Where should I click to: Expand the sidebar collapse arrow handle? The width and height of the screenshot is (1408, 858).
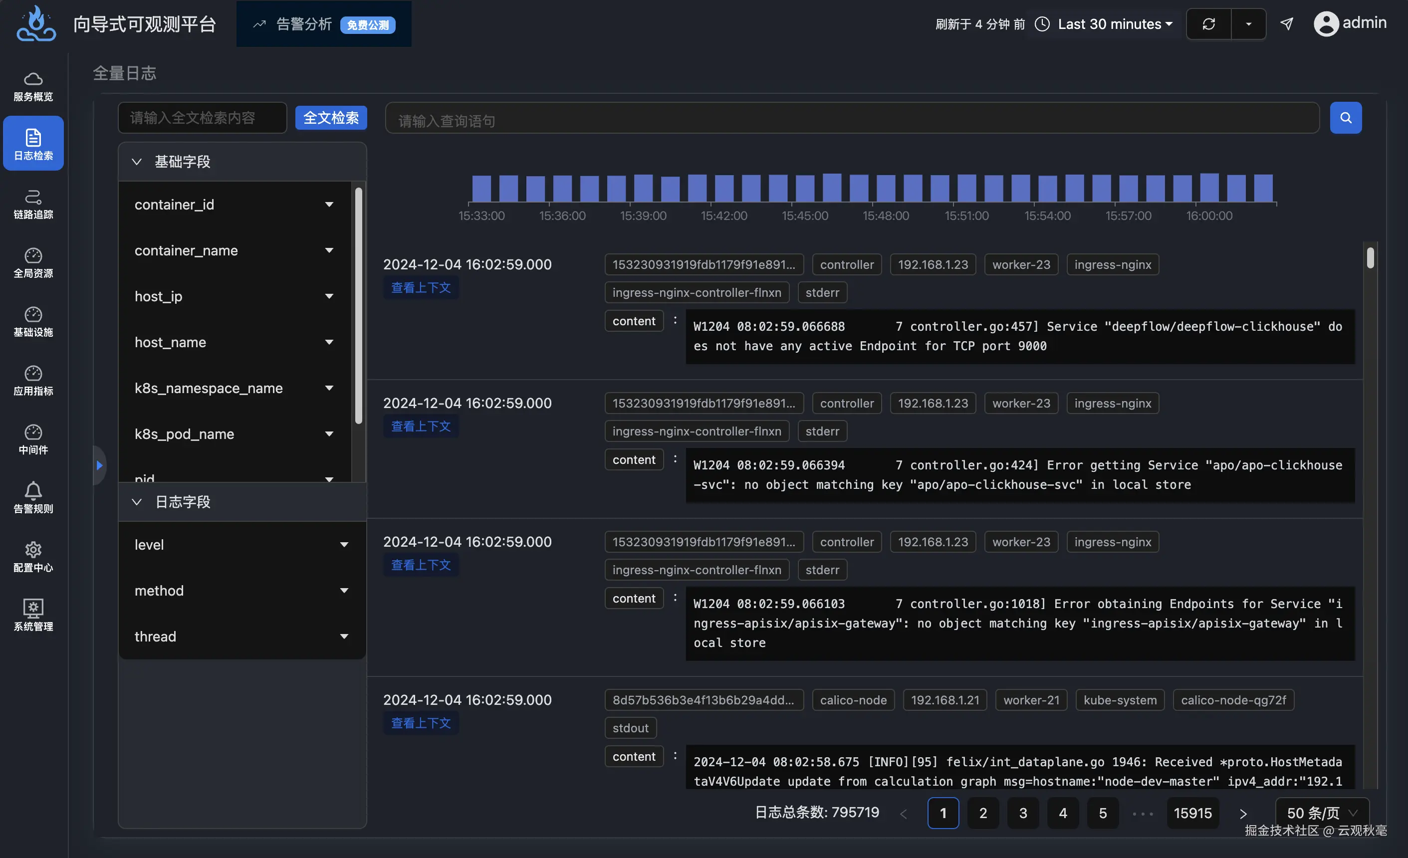[99, 465]
